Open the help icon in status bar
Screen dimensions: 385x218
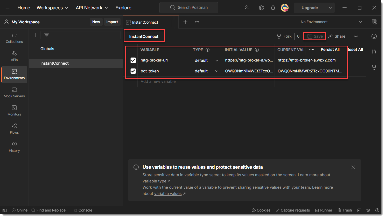[377, 210]
